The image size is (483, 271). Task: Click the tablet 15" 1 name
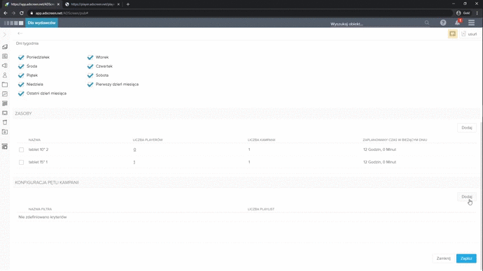click(x=38, y=162)
